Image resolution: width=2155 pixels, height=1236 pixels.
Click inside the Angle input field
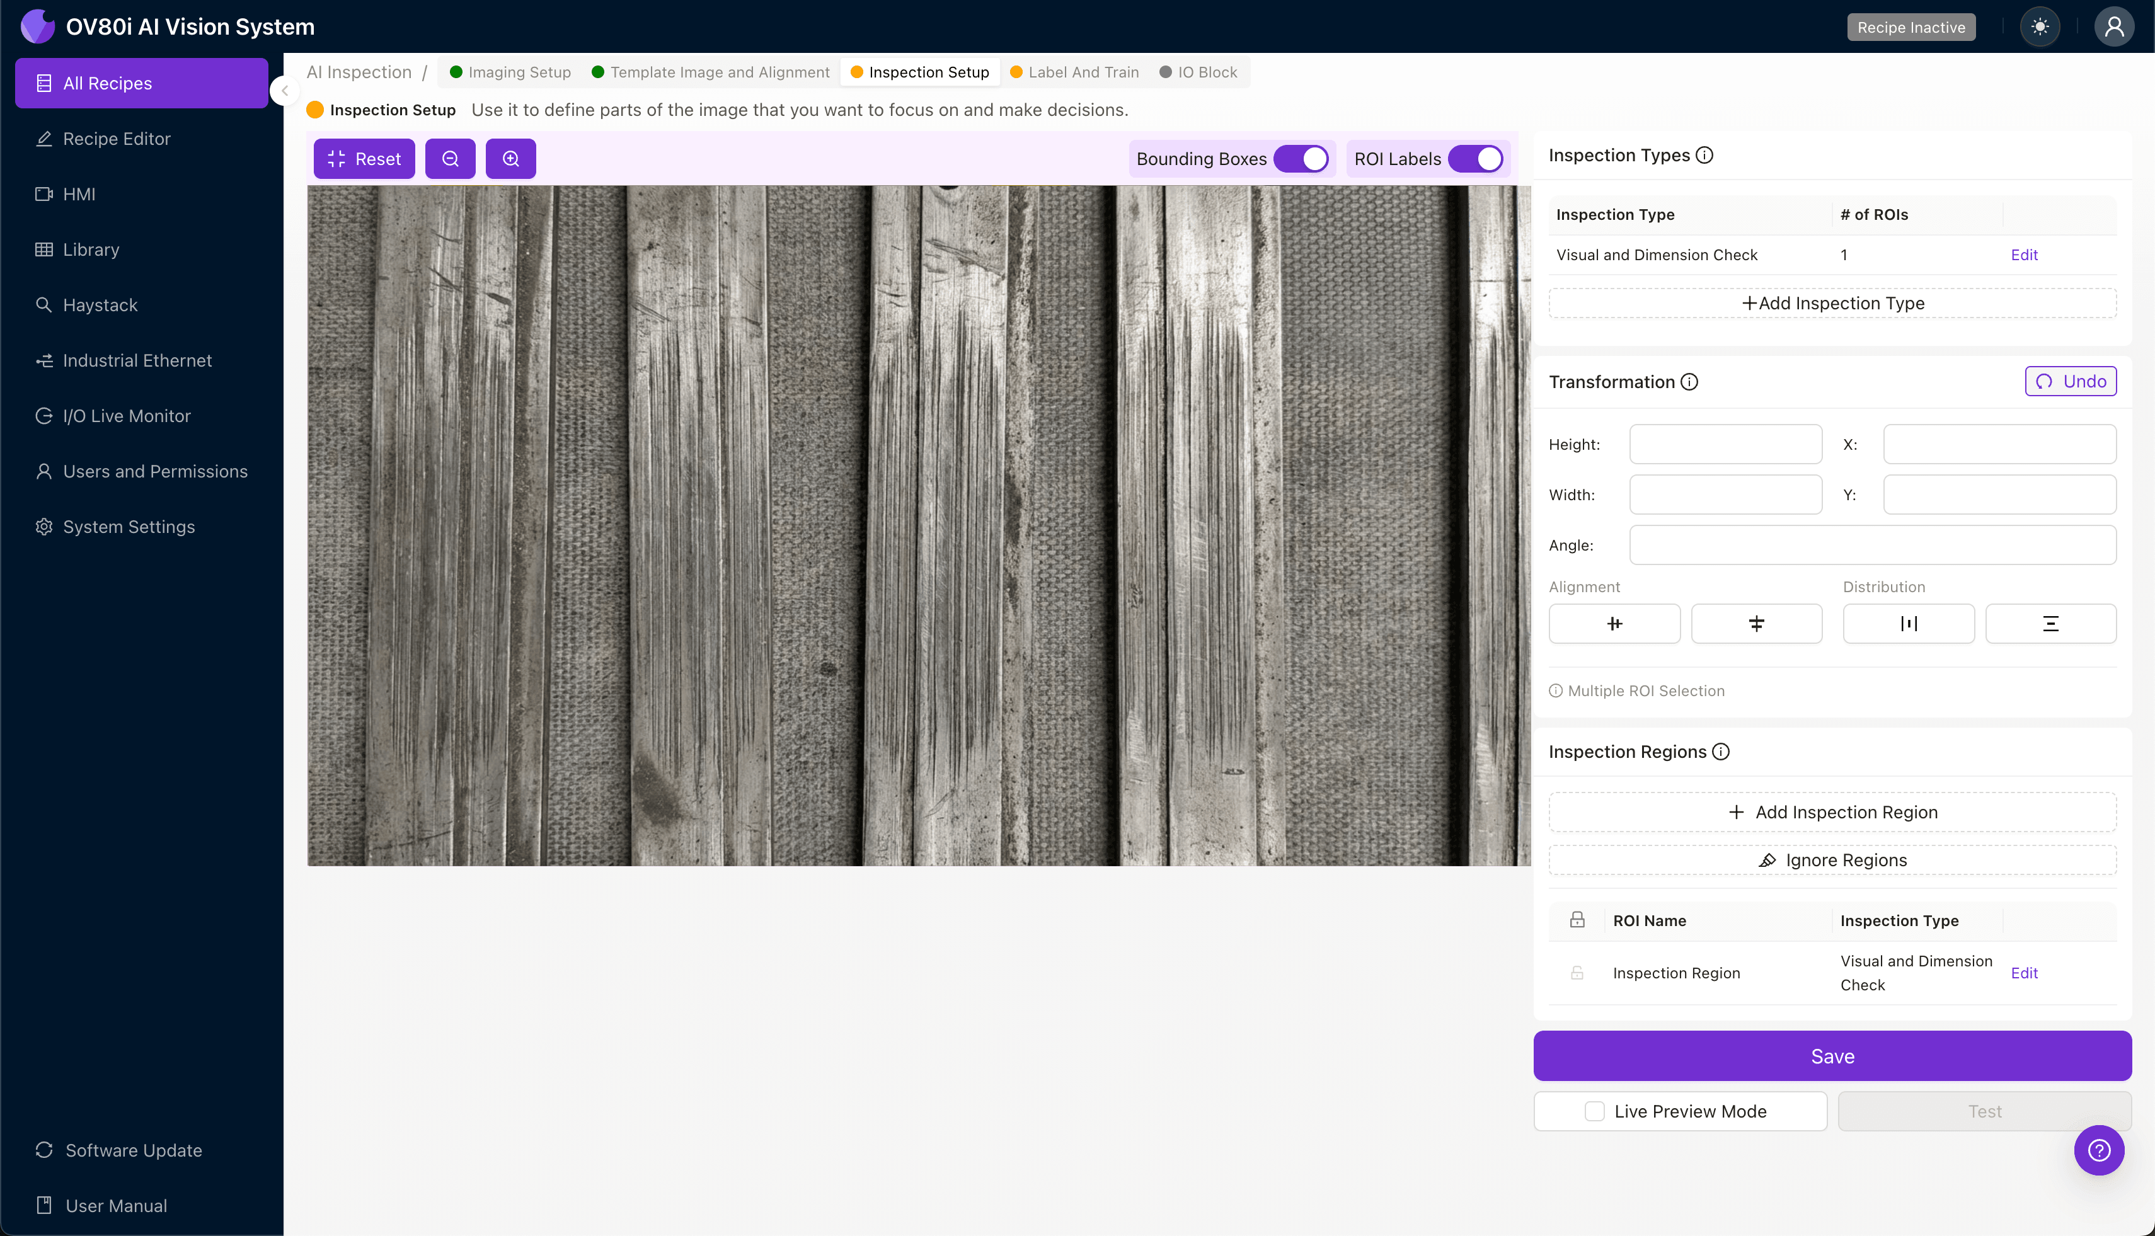(1871, 544)
